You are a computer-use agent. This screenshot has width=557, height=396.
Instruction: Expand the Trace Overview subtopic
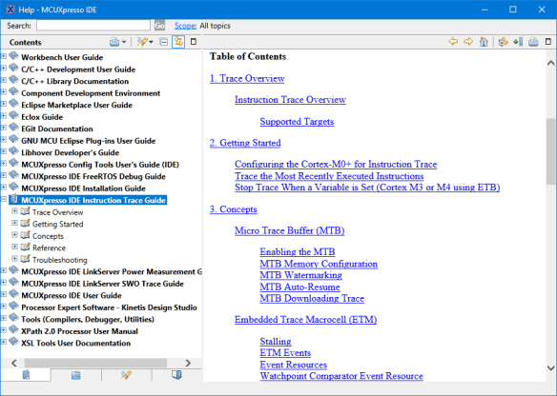pos(14,211)
